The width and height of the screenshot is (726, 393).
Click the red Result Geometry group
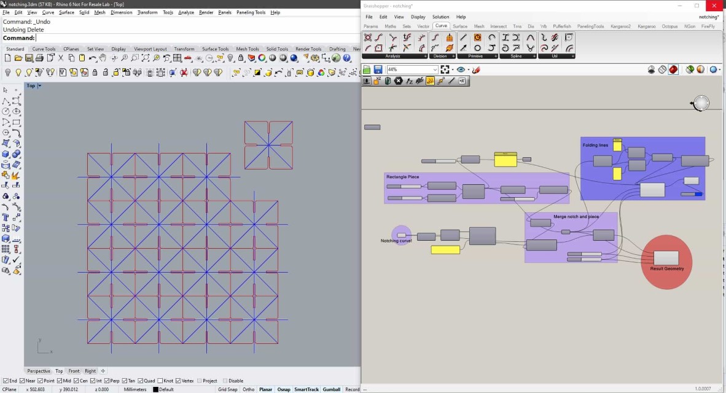pos(666,262)
